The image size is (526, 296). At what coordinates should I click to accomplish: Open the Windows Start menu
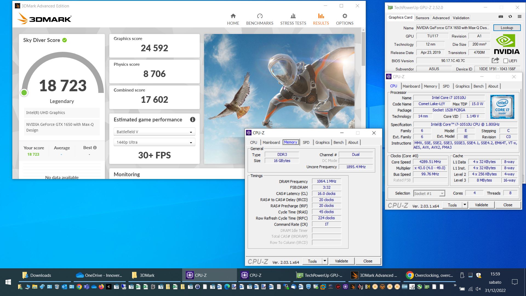(x=8, y=282)
